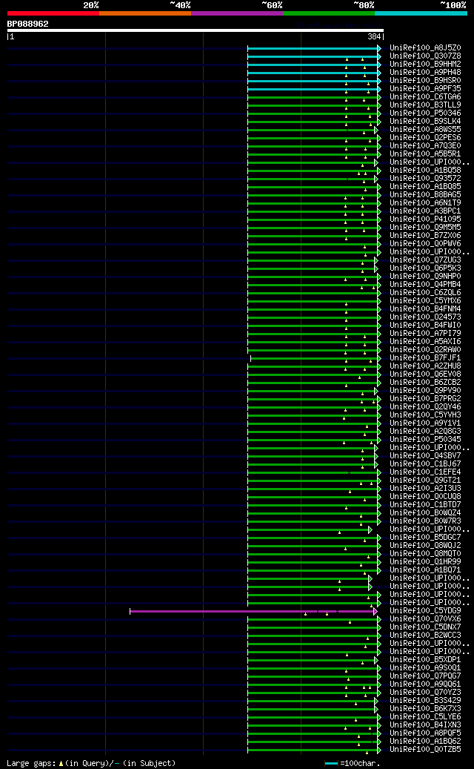Select the query name BP088962
Image resolution: width=474 pixels, height=769 pixels.
(x=28, y=24)
